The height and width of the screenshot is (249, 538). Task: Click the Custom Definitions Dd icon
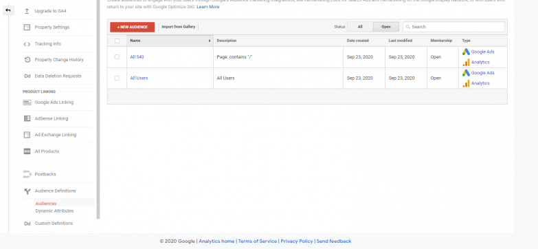point(27,224)
